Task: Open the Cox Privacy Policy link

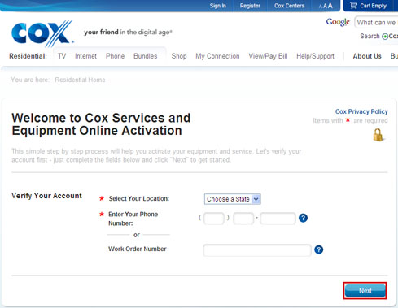Action: pyautogui.click(x=361, y=111)
